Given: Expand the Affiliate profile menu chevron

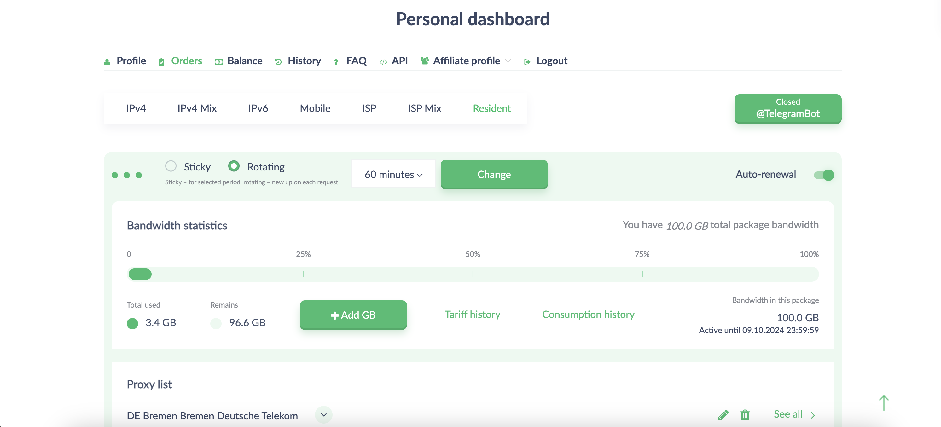Looking at the screenshot, I should (x=508, y=61).
